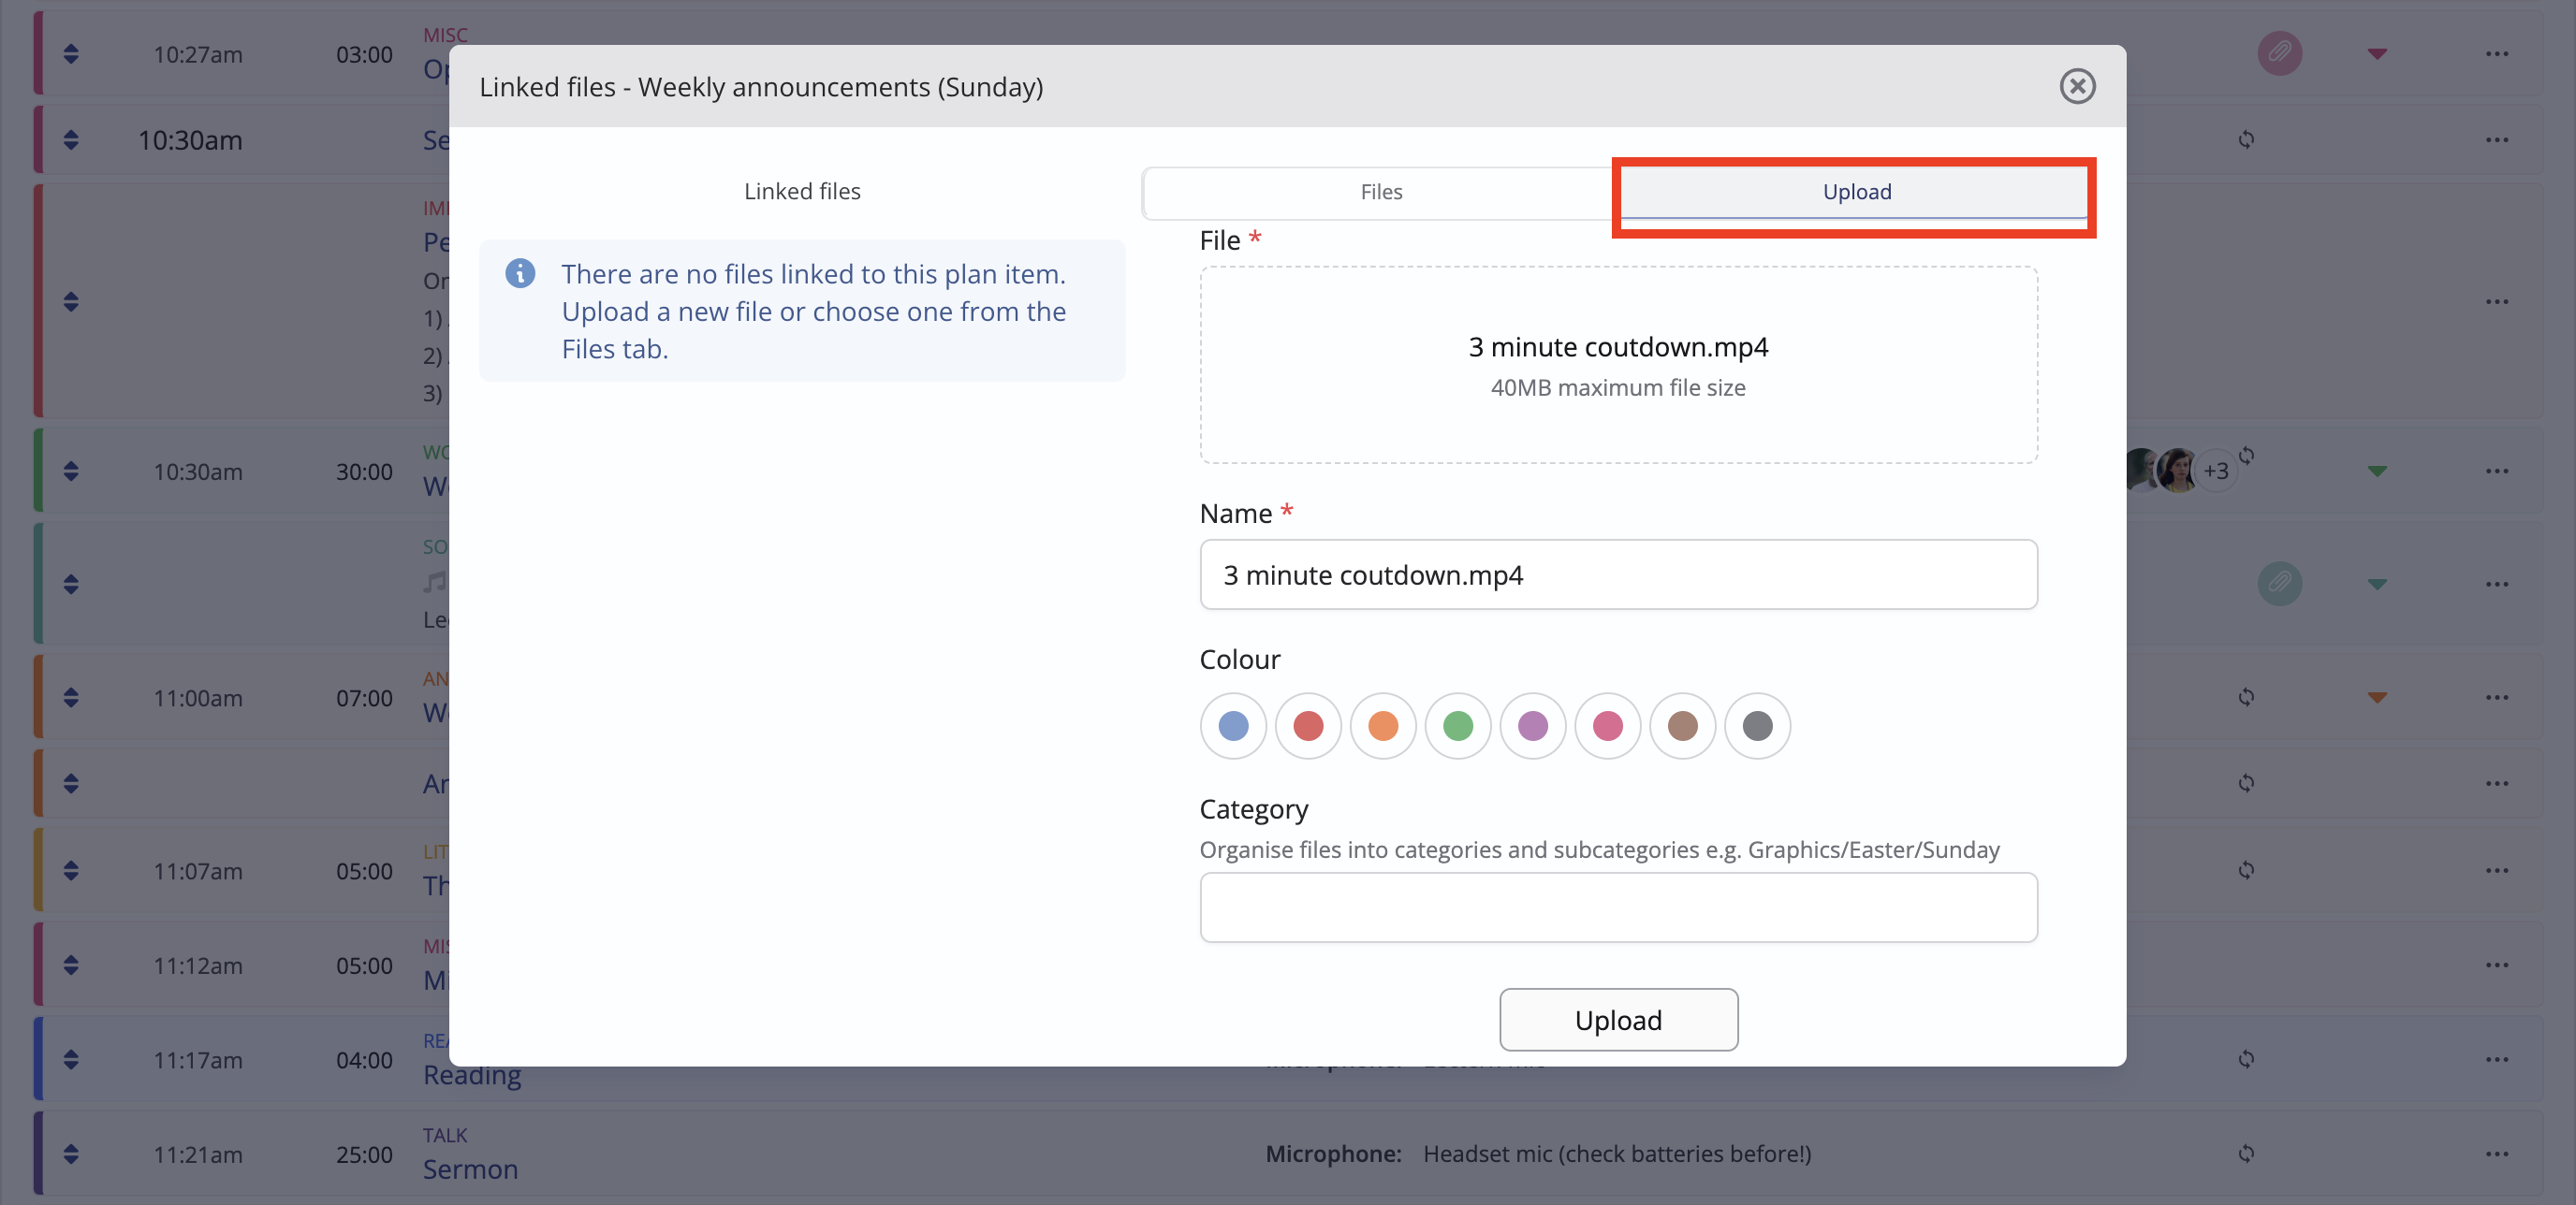Pick the orange colour swatch

(1383, 725)
